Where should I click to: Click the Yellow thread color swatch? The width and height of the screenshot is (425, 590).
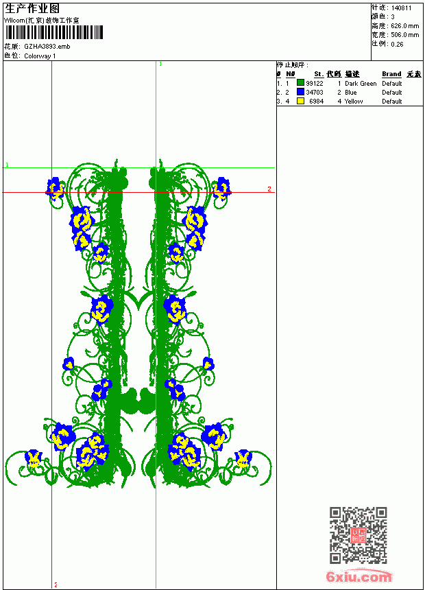coord(300,101)
